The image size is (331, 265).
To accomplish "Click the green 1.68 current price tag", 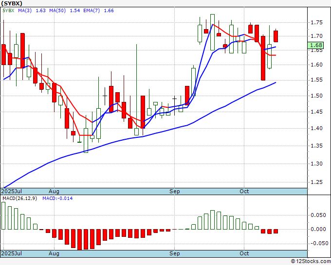I will tap(315, 45).
